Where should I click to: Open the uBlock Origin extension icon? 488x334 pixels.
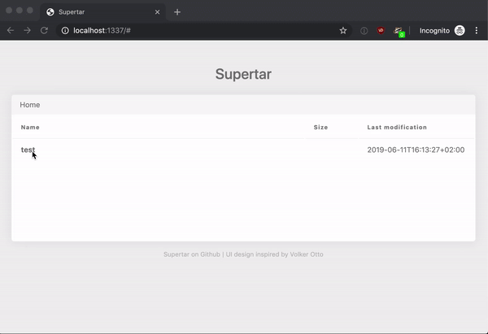point(381,31)
